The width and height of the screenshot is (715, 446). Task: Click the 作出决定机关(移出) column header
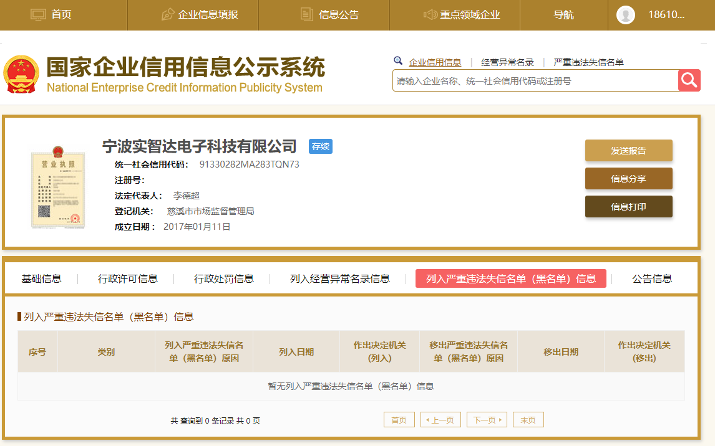coord(644,352)
